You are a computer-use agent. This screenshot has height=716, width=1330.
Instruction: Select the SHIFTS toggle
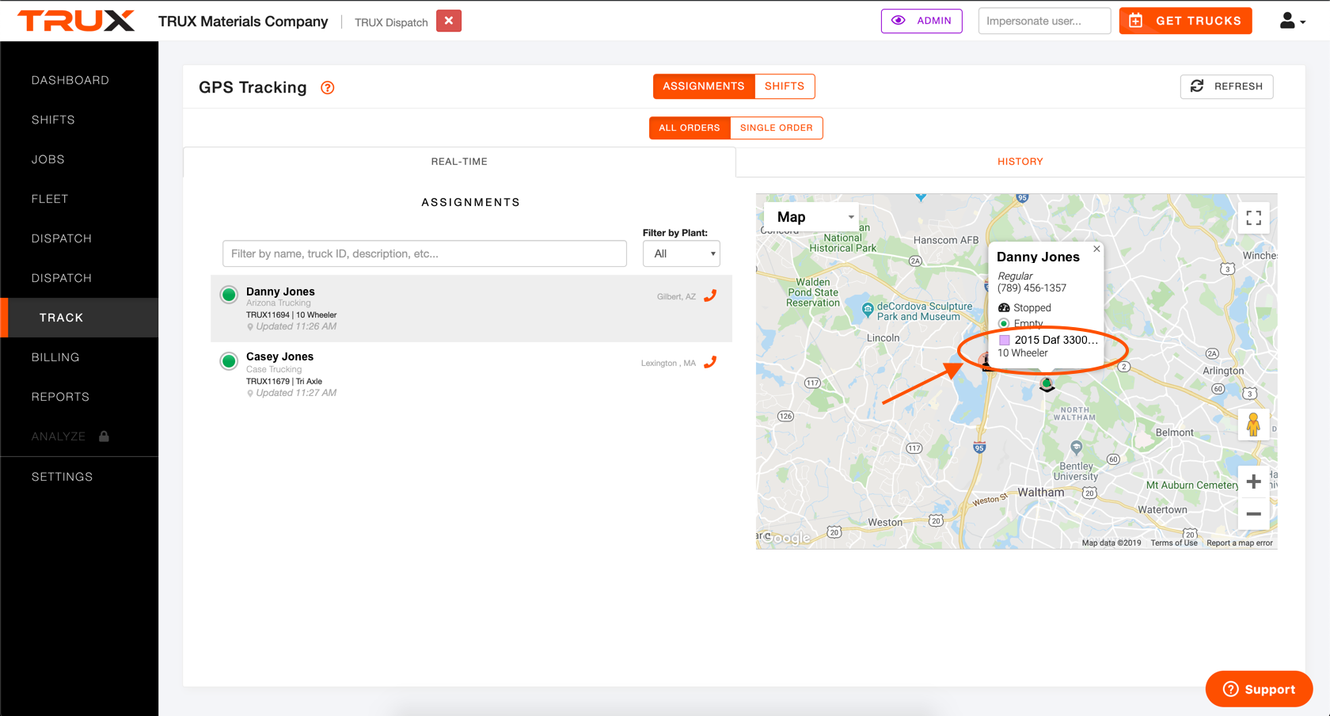(x=785, y=86)
